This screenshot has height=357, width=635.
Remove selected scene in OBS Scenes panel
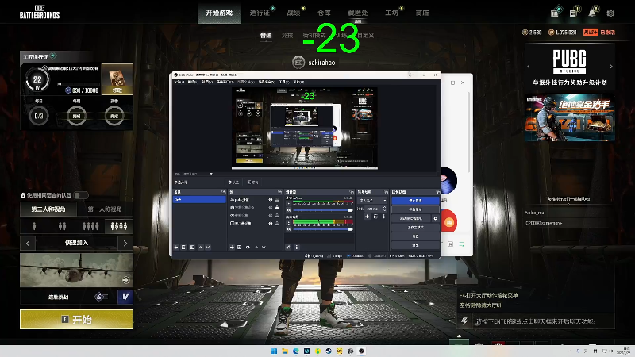[x=184, y=247]
